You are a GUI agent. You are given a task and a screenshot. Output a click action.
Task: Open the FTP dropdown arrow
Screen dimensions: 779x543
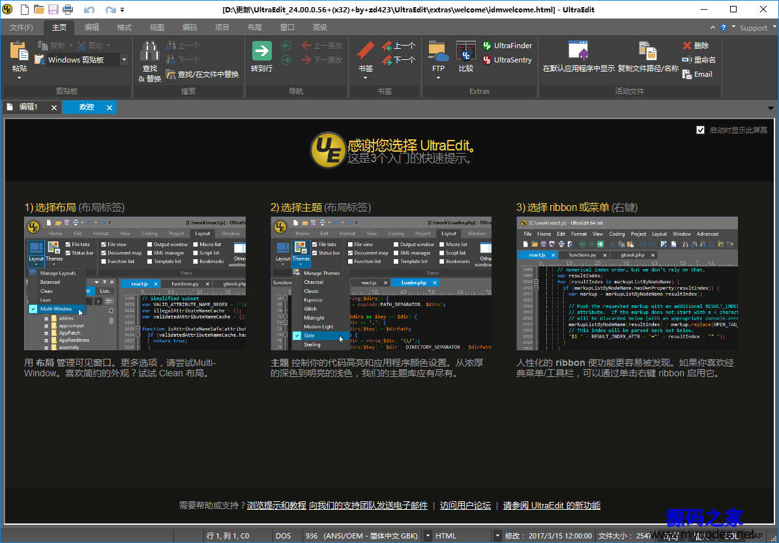click(x=438, y=78)
